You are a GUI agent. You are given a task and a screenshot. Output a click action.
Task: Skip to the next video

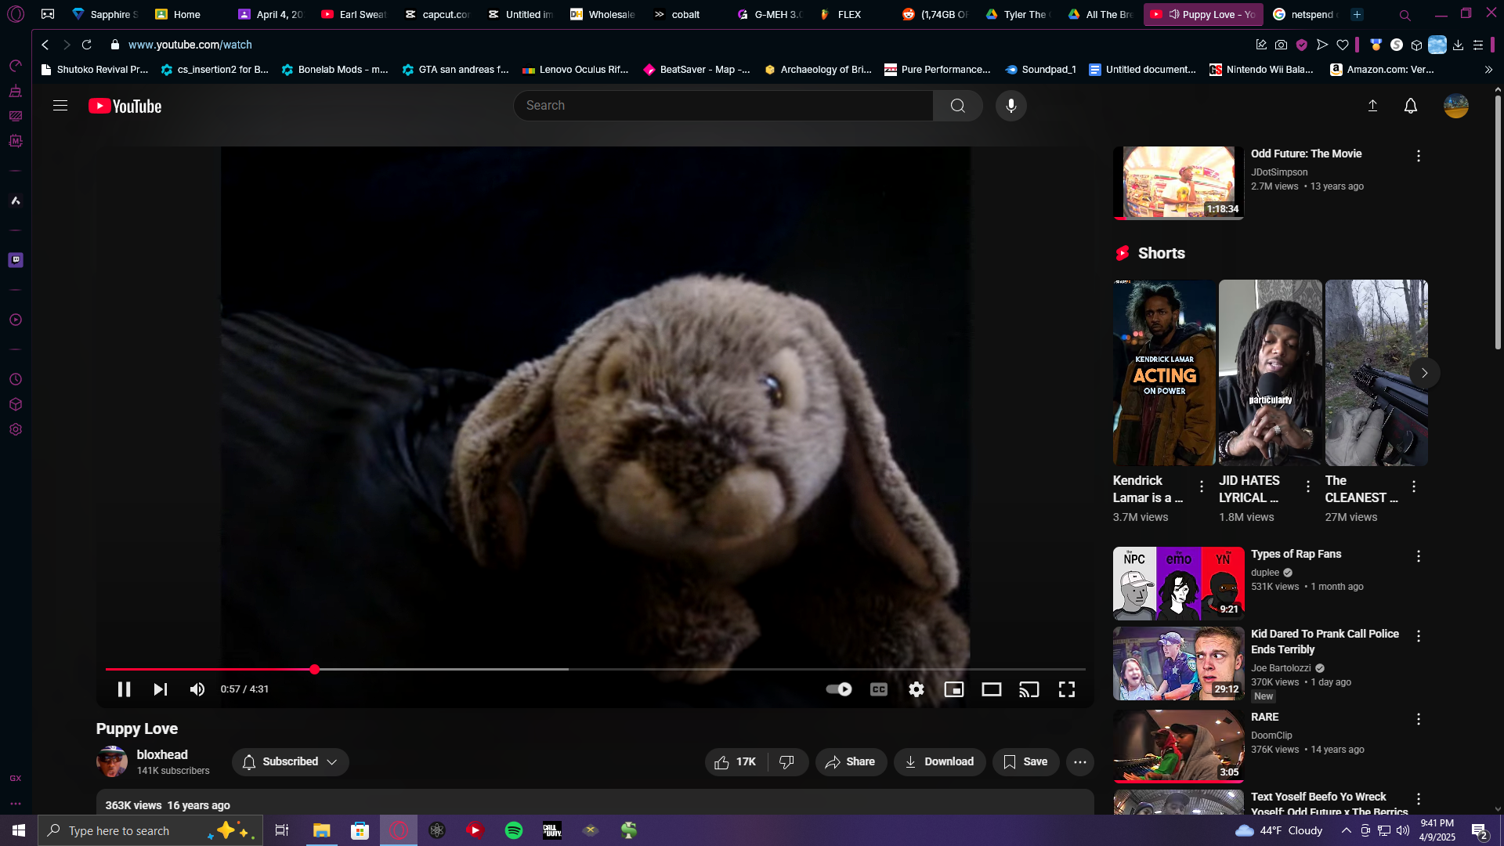tap(161, 689)
